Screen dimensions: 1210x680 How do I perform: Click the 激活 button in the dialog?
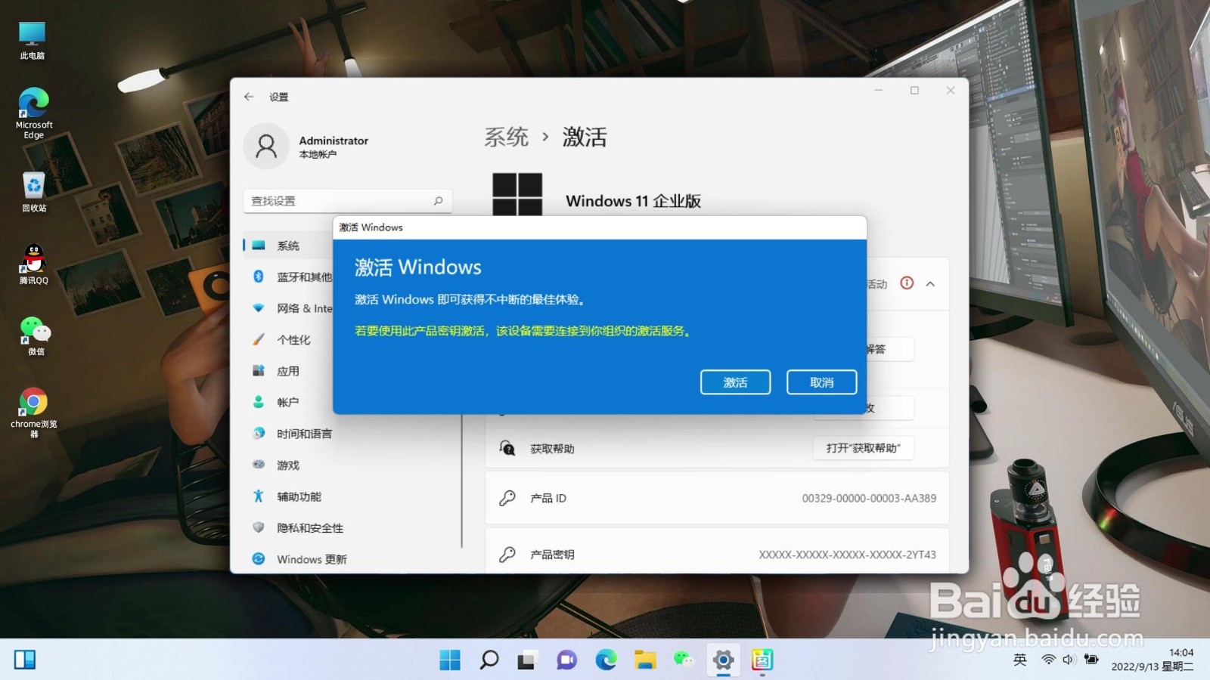(735, 382)
